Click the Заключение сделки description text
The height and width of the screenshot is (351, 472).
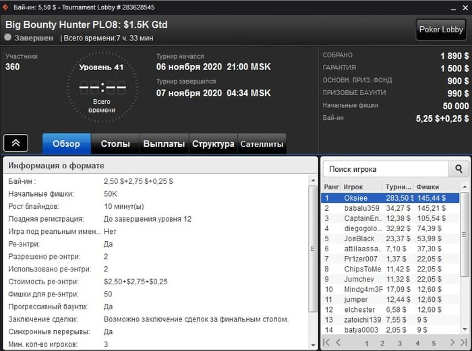coord(196,319)
